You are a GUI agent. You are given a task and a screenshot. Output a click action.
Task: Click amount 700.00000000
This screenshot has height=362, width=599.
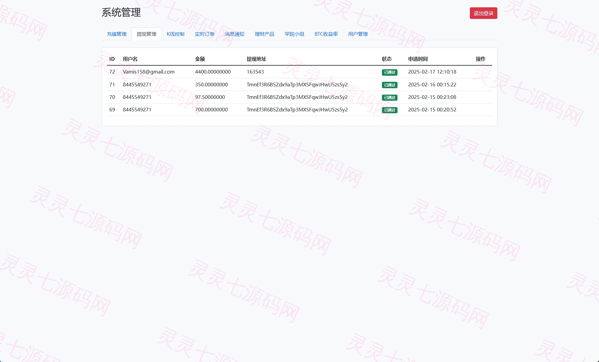[211, 110]
